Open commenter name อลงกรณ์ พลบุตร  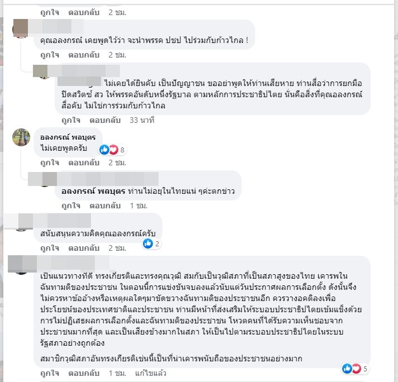68,137
